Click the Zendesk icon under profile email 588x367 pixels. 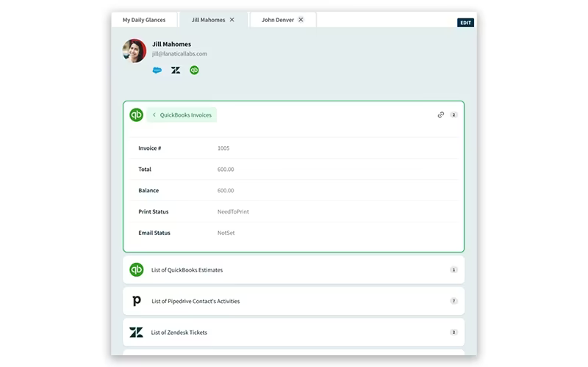tap(176, 70)
